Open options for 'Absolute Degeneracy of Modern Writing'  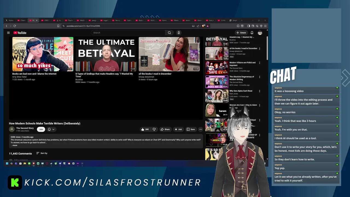click(x=259, y=77)
